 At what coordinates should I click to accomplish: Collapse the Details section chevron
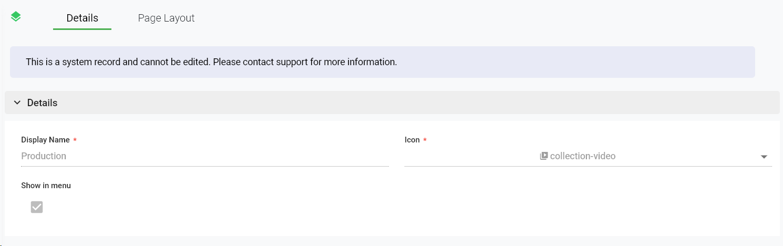[x=17, y=103]
